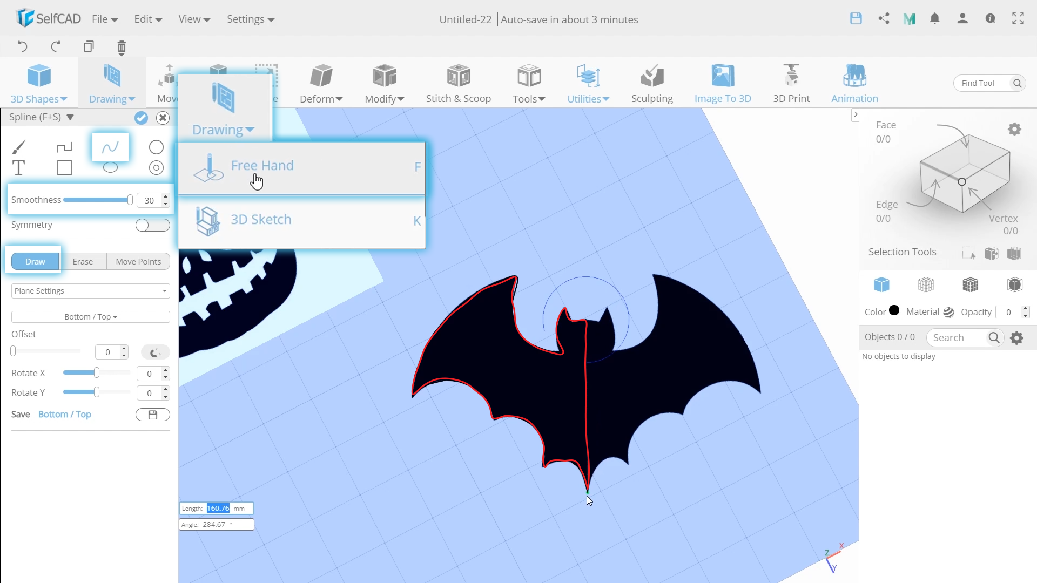Open the Edit menu
The height and width of the screenshot is (583, 1037).
click(x=148, y=19)
